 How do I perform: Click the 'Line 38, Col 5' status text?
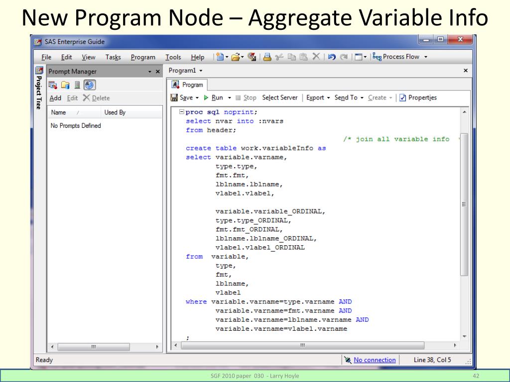click(x=432, y=360)
